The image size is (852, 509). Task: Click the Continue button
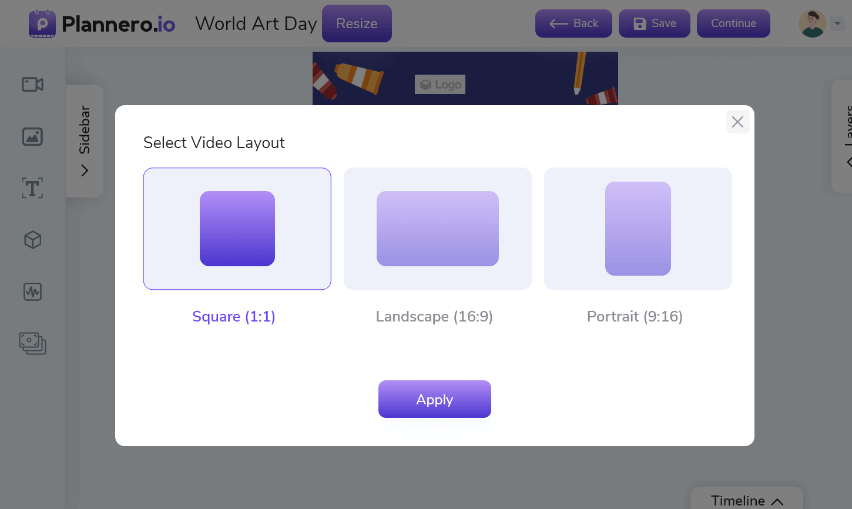click(733, 24)
